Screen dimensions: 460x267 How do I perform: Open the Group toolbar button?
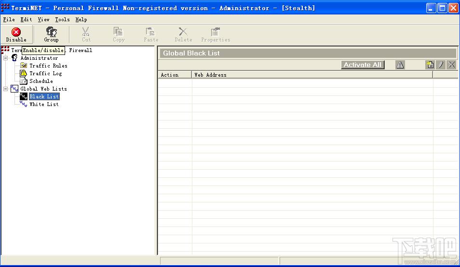point(51,35)
